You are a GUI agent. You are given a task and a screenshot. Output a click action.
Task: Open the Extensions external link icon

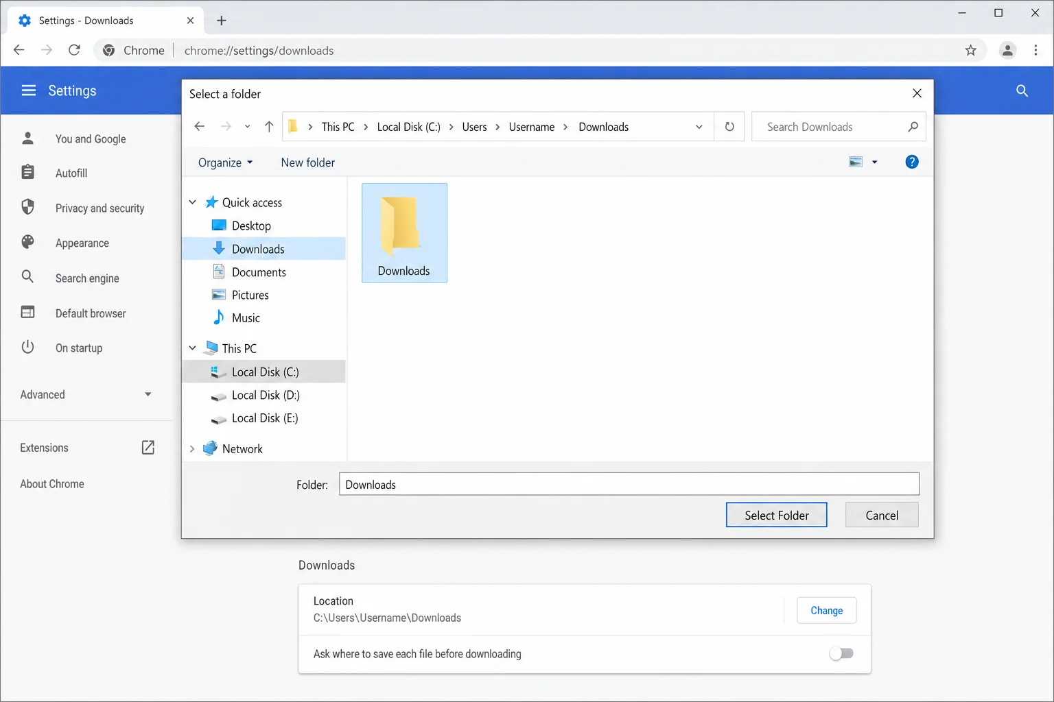[x=148, y=448]
